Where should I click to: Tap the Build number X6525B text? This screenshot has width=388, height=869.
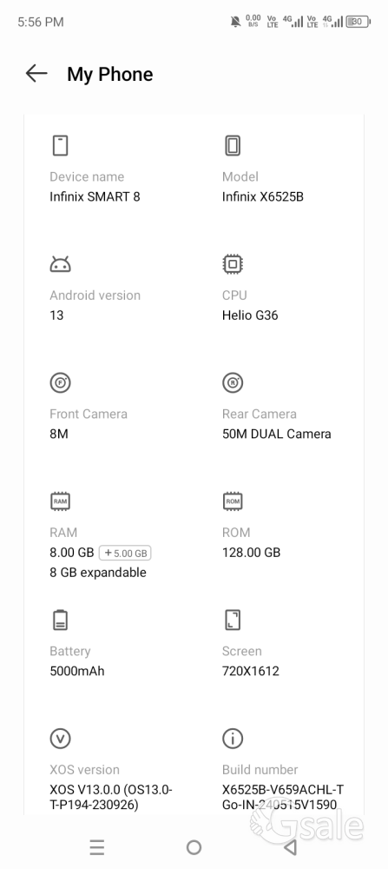click(283, 797)
